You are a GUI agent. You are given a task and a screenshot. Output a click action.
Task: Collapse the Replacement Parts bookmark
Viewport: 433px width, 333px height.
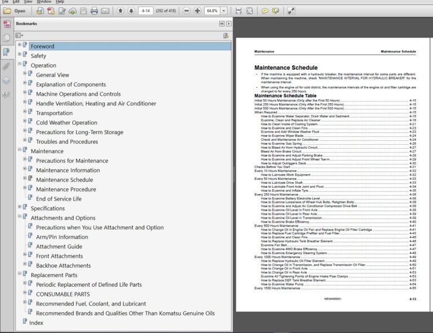(20, 273)
